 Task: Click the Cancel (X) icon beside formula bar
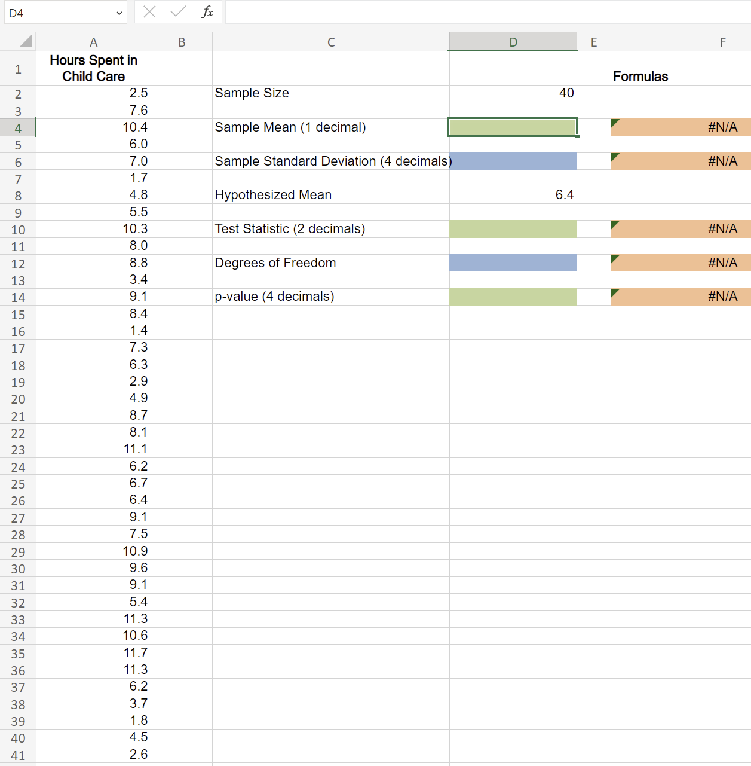pyautogui.click(x=149, y=11)
